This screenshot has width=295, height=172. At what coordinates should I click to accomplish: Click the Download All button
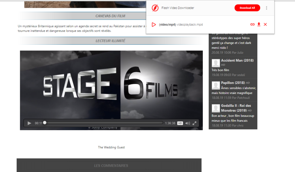pyautogui.click(x=247, y=8)
